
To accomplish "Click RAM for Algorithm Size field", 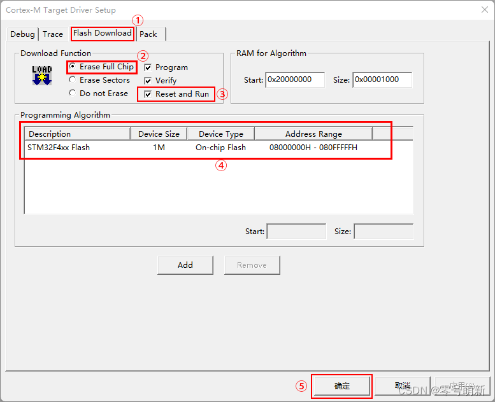I will [382, 80].
